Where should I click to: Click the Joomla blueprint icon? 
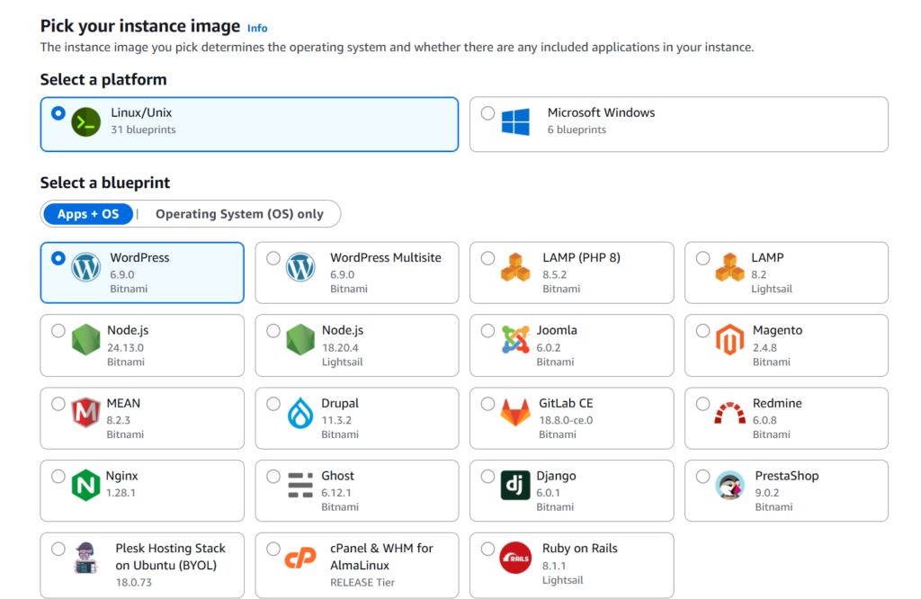coord(514,339)
